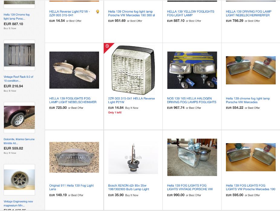Open Hella 139 Chrome fog light EUR 951.69 listing

click(x=131, y=13)
